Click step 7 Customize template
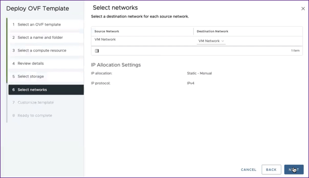Viewport: 309px width, 178px height. 35,102
